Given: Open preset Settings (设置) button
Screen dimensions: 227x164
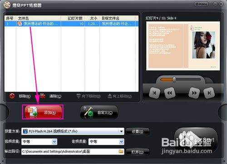Looking at the screenshot, I should tap(138, 131).
